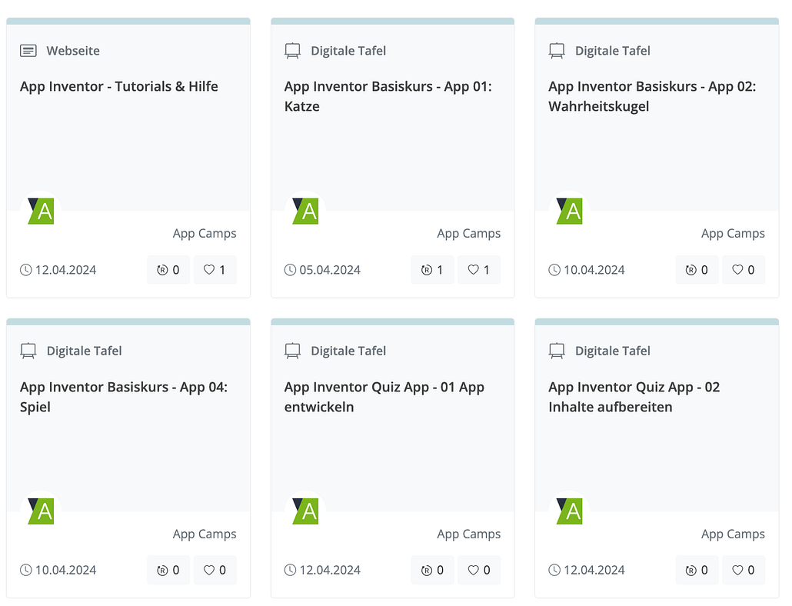Click date 12.04.2024 on Quiz App 01 card
The height and width of the screenshot is (606, 792).
[330, 570]
